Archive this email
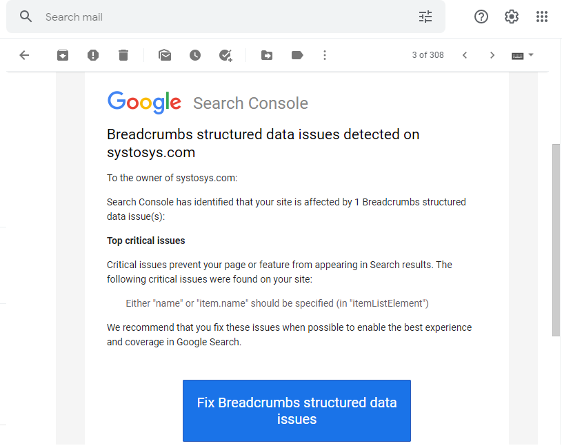 pos(63,55)
